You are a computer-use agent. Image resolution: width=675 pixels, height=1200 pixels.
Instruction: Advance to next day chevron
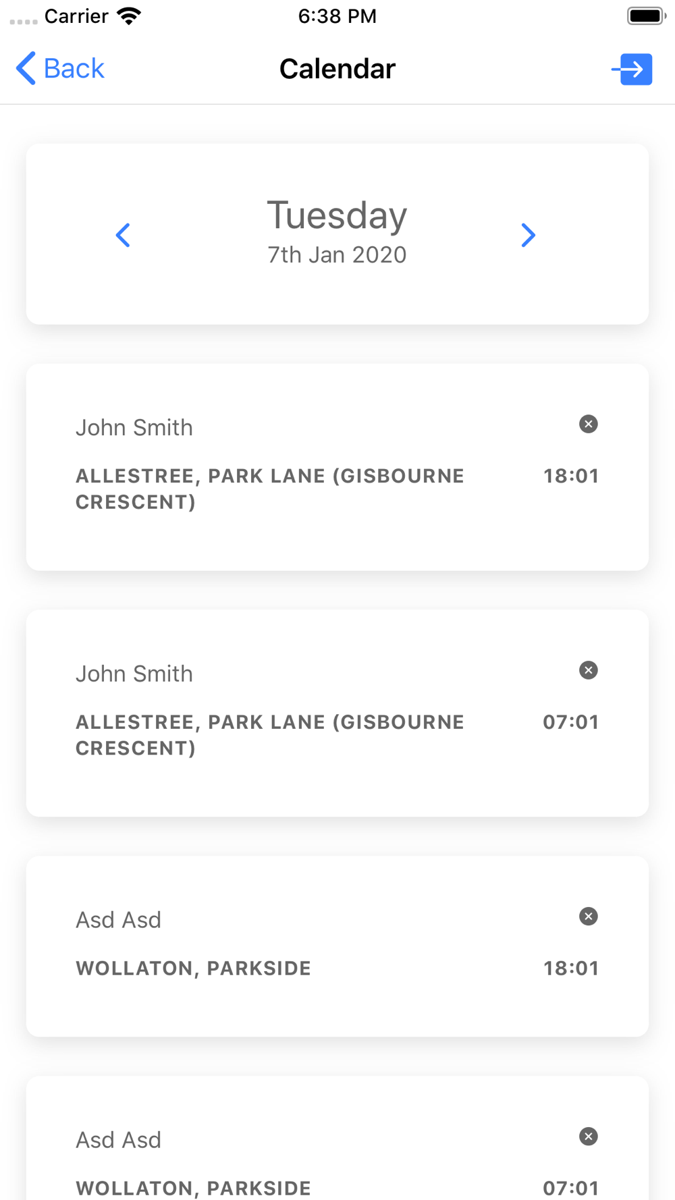click(529, 235)
